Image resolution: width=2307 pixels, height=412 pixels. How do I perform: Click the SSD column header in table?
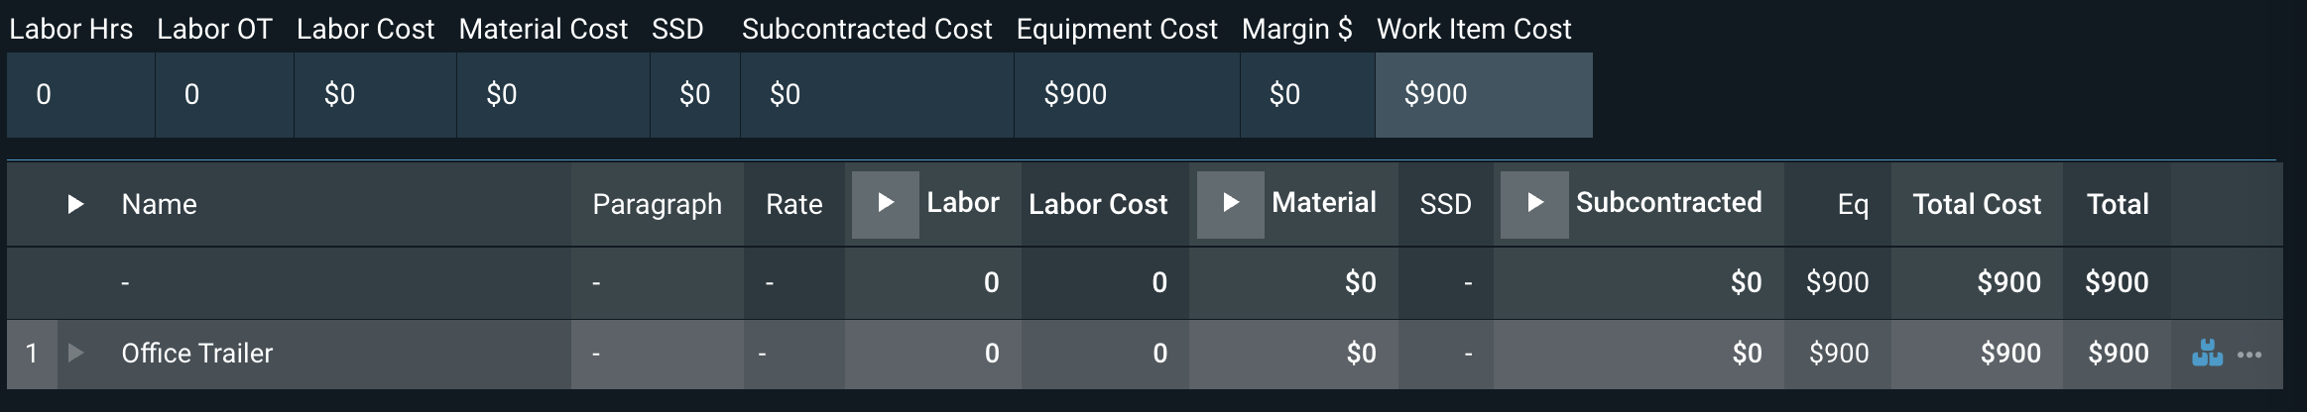click(1445, 204)
